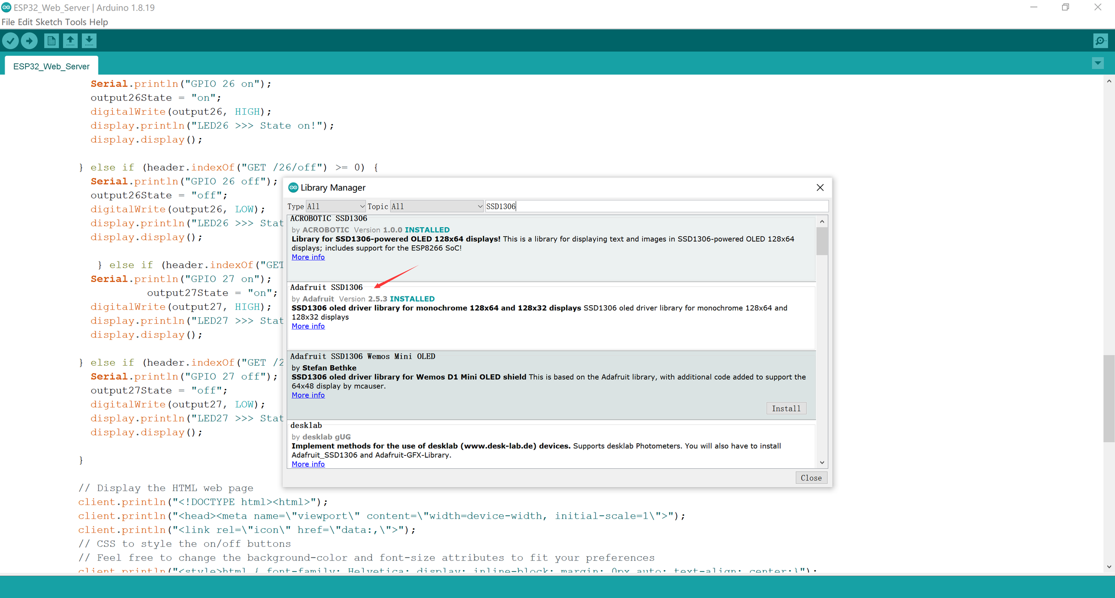Open More info link for Adafruit SSD1306
Viewport: 1115px width, 598px height.
click(x=308, y=326)
